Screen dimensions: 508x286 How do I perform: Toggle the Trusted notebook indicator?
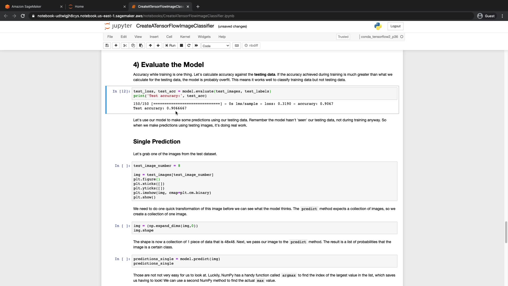point(343,37)
